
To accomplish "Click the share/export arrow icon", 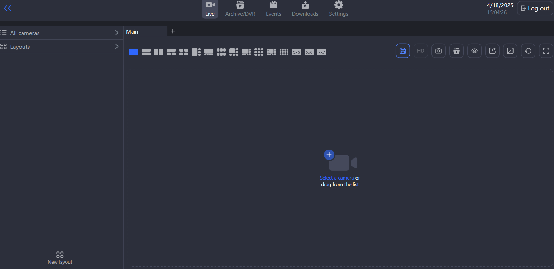I will pyautogui.click(x=492, y=51).
